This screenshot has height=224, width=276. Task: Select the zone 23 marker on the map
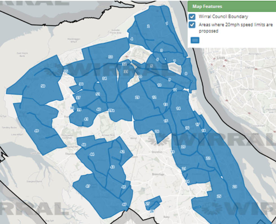pos(235,186)
